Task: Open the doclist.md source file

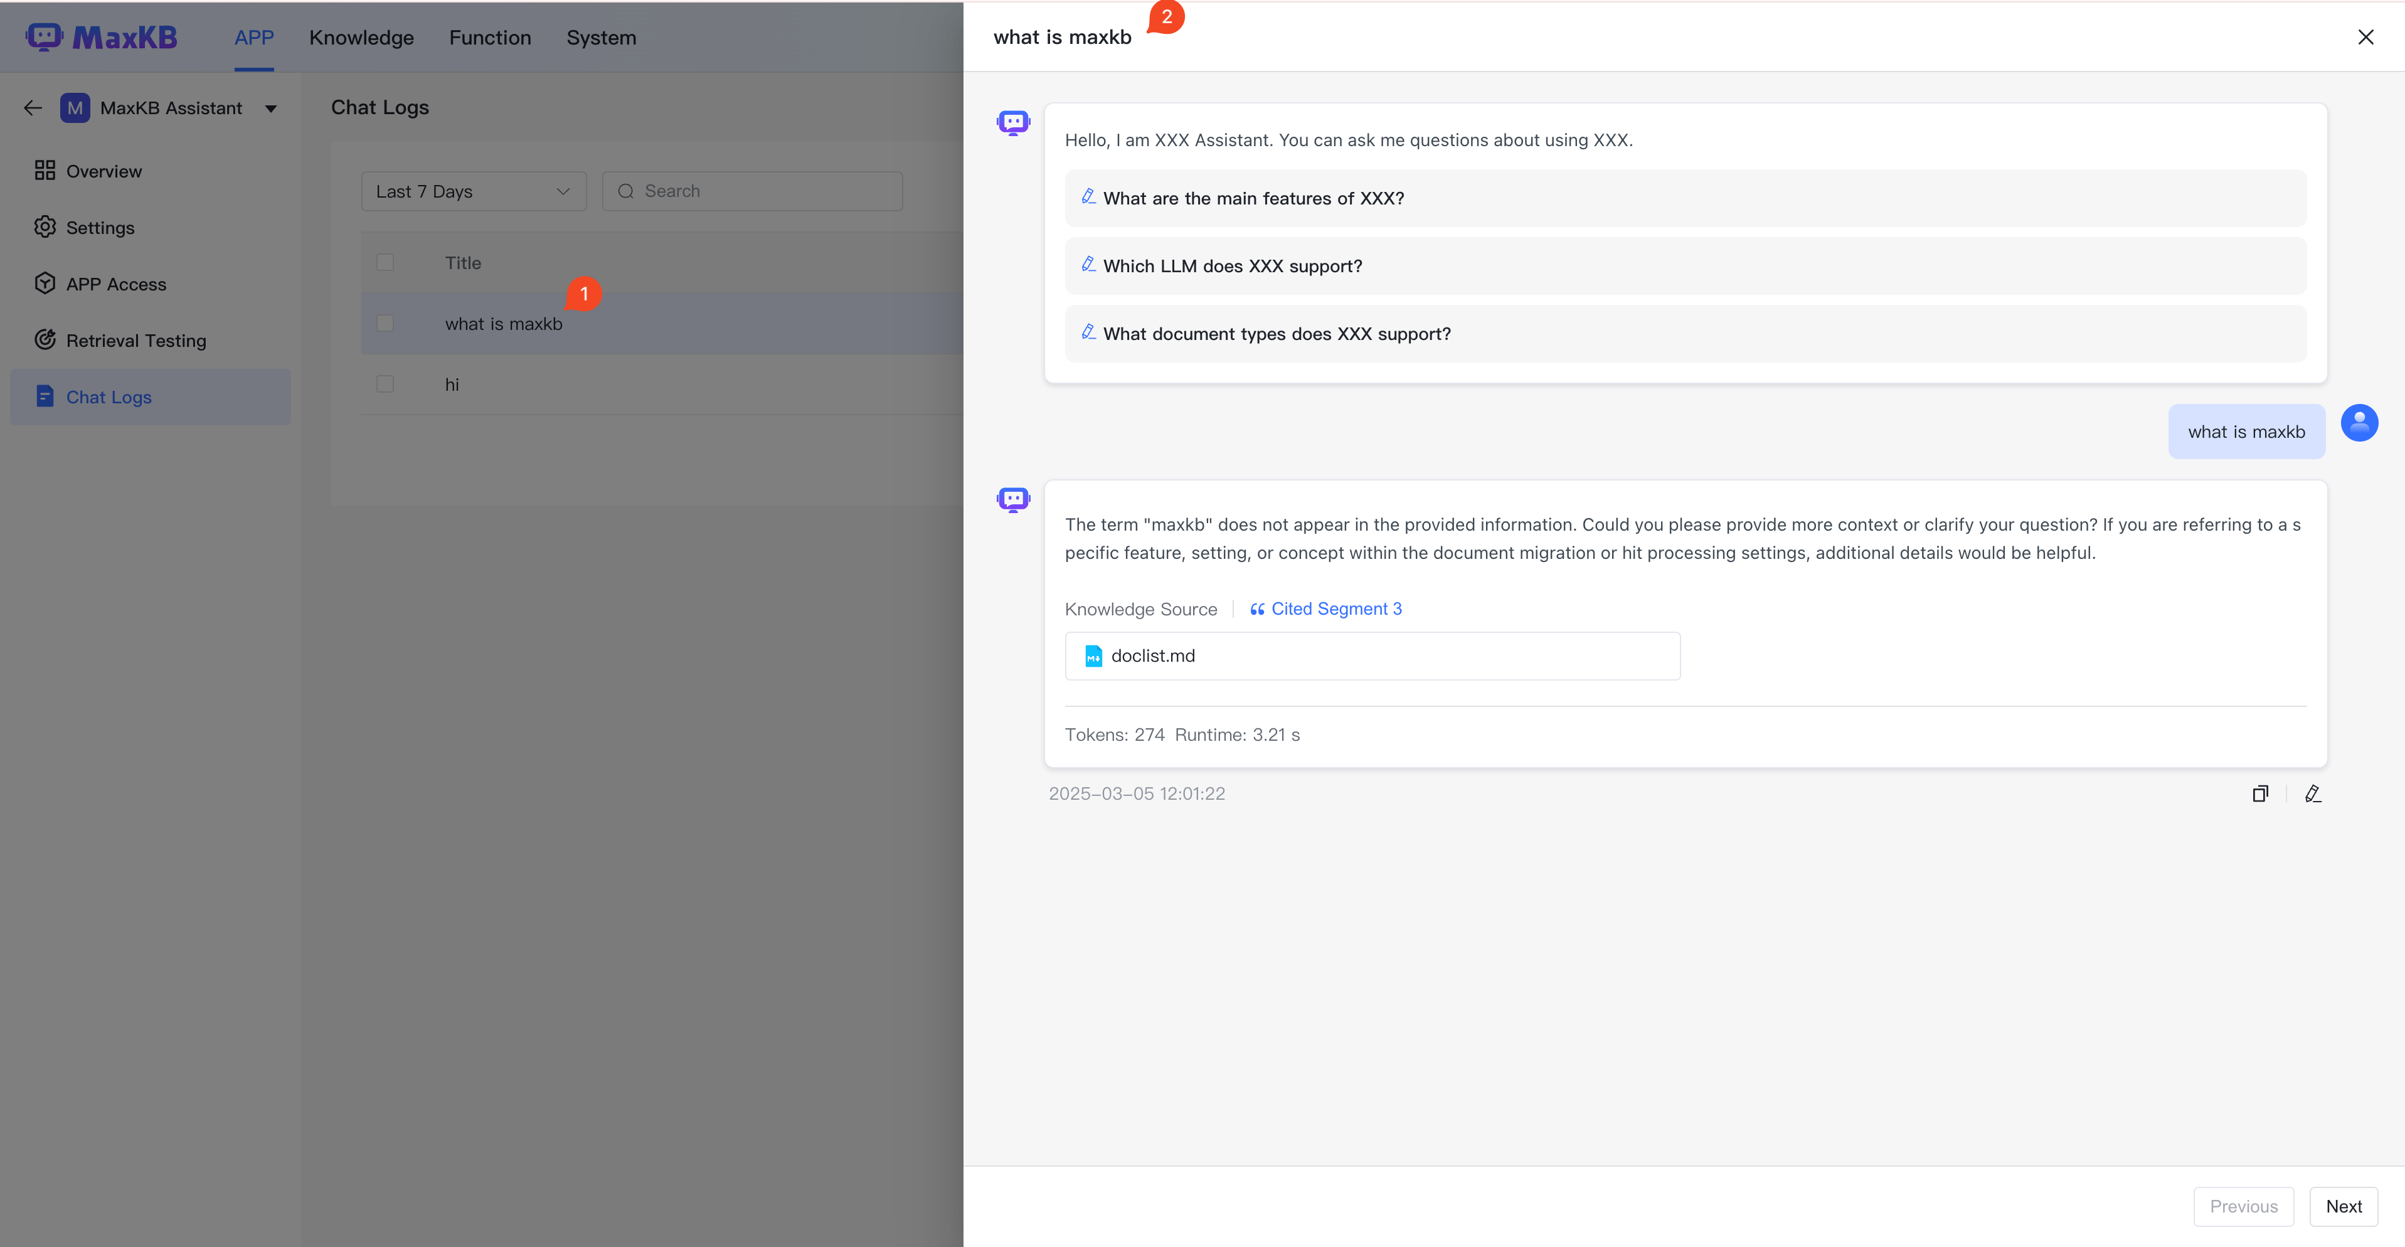Action: coord(1372,656)
